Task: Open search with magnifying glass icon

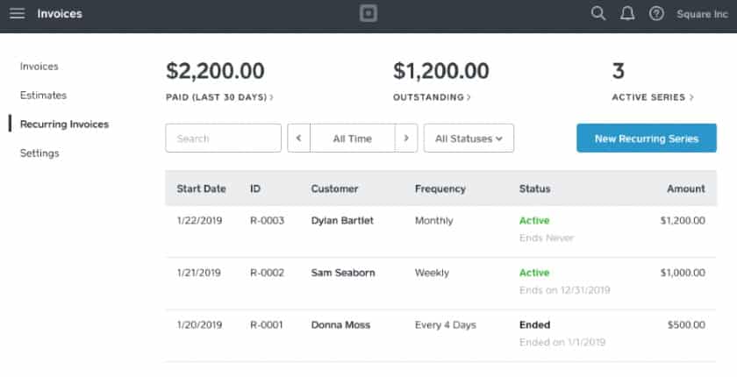Action: [597, 14]
